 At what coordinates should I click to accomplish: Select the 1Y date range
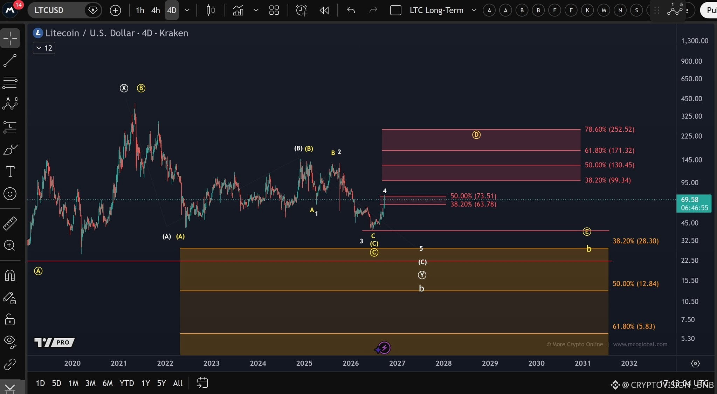click(145, 383)
